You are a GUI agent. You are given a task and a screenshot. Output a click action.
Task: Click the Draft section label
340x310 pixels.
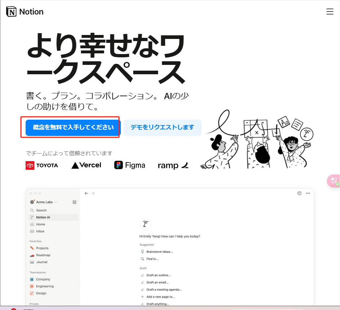143,268
